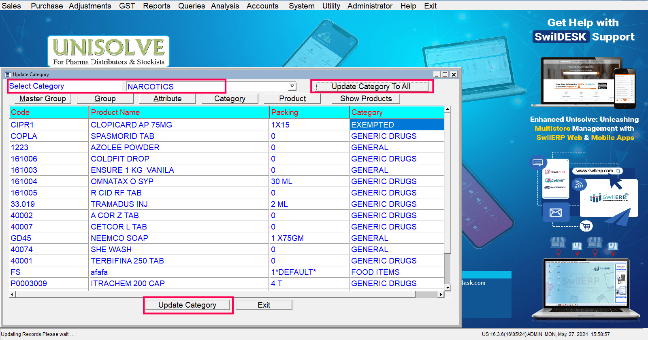The width and height of the screenshot is (648, 340).
Task: Select SHE WASH product row
Action: point(179,249)
